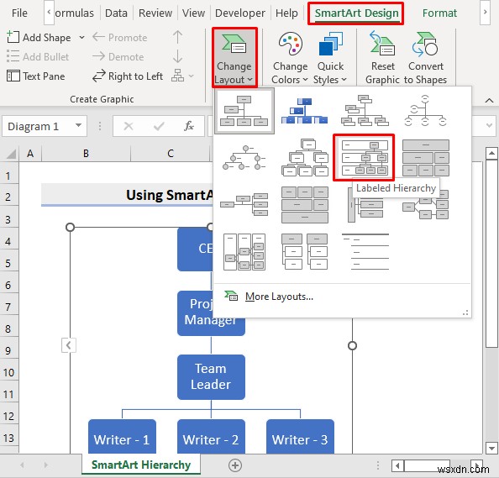Open the Change Colors dropdown
Viewport: 499px width, 478px height.
tap(290, 59)
